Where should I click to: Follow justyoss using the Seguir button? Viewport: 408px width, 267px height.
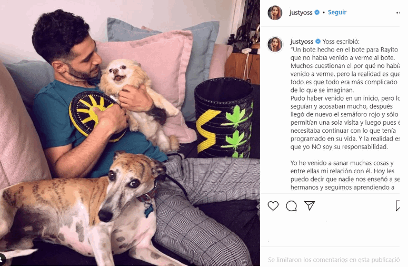pos(337,12)
